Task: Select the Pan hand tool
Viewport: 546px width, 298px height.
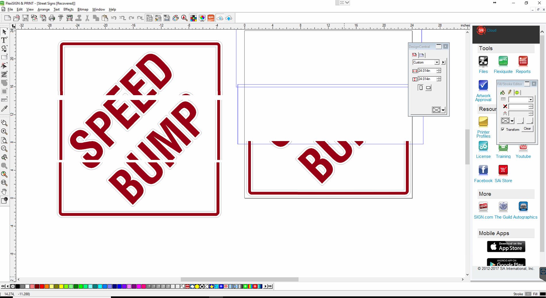Action: [4, 191]
